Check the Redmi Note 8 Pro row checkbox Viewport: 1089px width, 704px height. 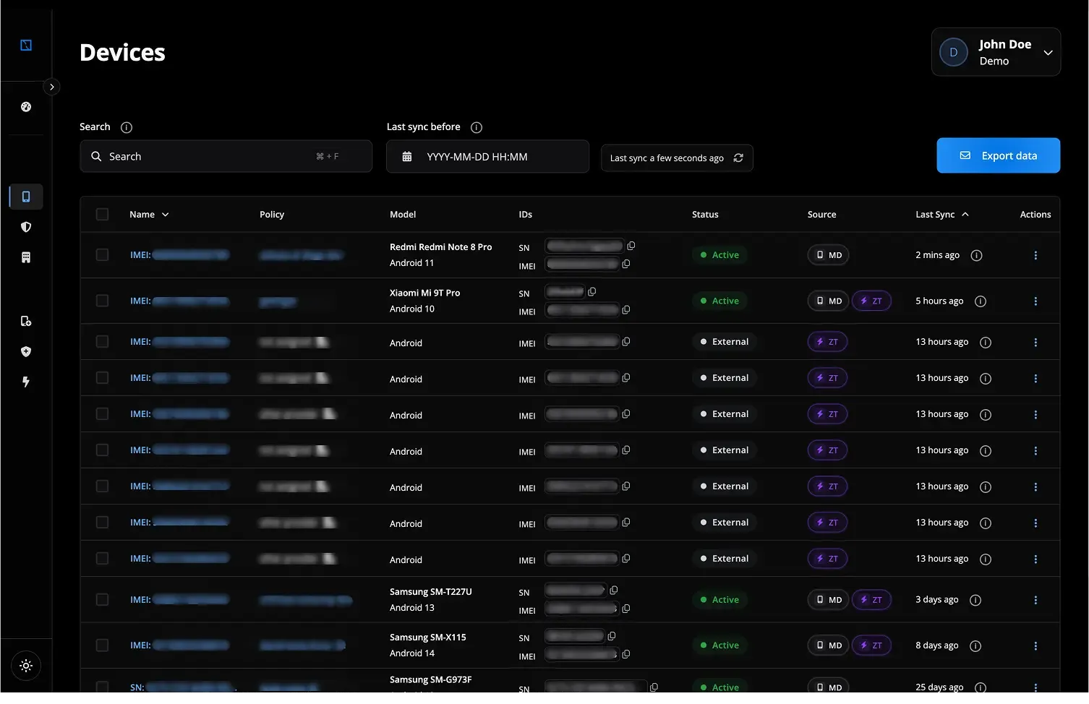coord(102,255)
